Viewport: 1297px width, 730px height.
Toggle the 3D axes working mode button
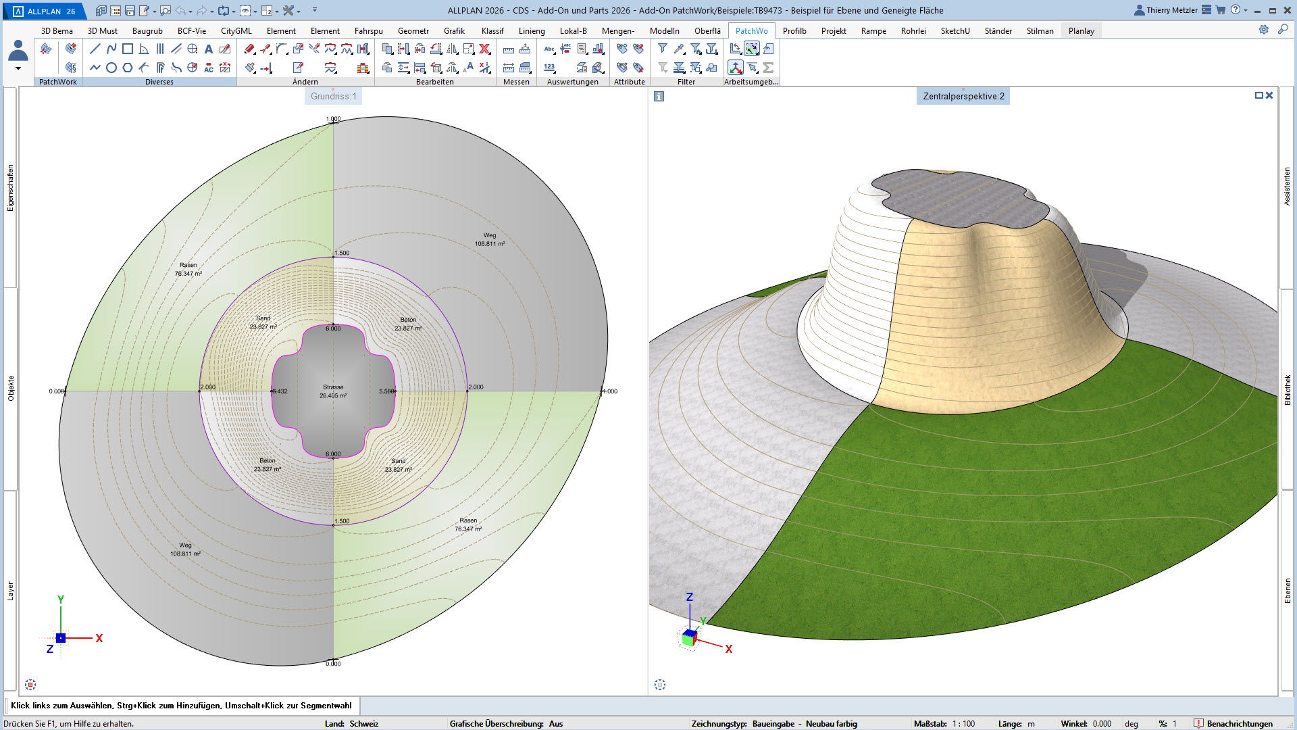click(735, 68)
